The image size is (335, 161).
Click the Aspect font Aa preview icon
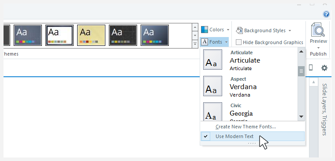click(x=212, y=86)
